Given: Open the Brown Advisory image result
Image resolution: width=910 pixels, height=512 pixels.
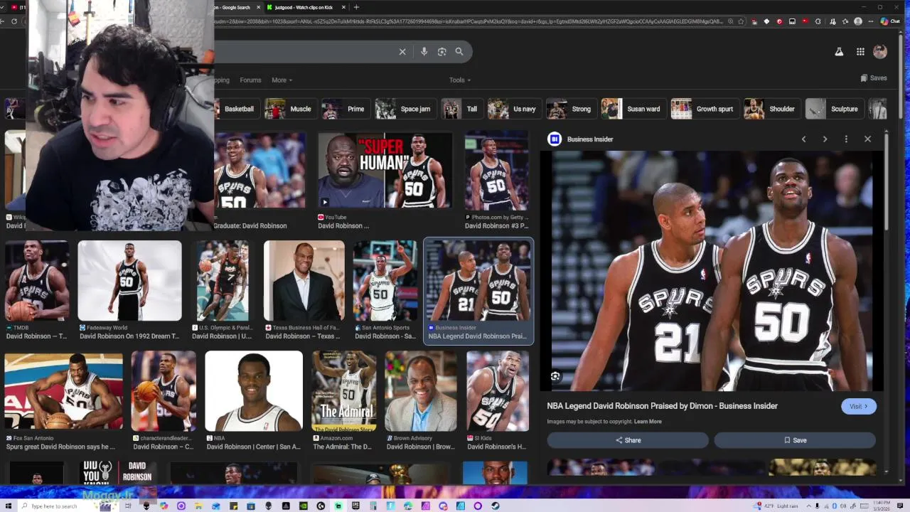Looking at the screenshot, I should click(x=421, y=391).
